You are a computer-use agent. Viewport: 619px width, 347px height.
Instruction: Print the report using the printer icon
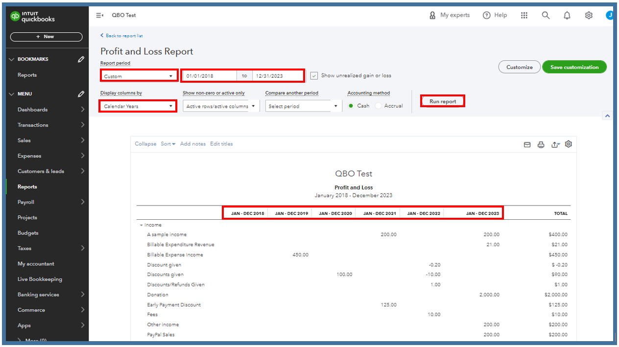(541, 145)
